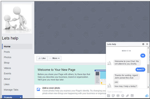
Task: Click the Add a cover photo icon
Action: click(38, 89)
